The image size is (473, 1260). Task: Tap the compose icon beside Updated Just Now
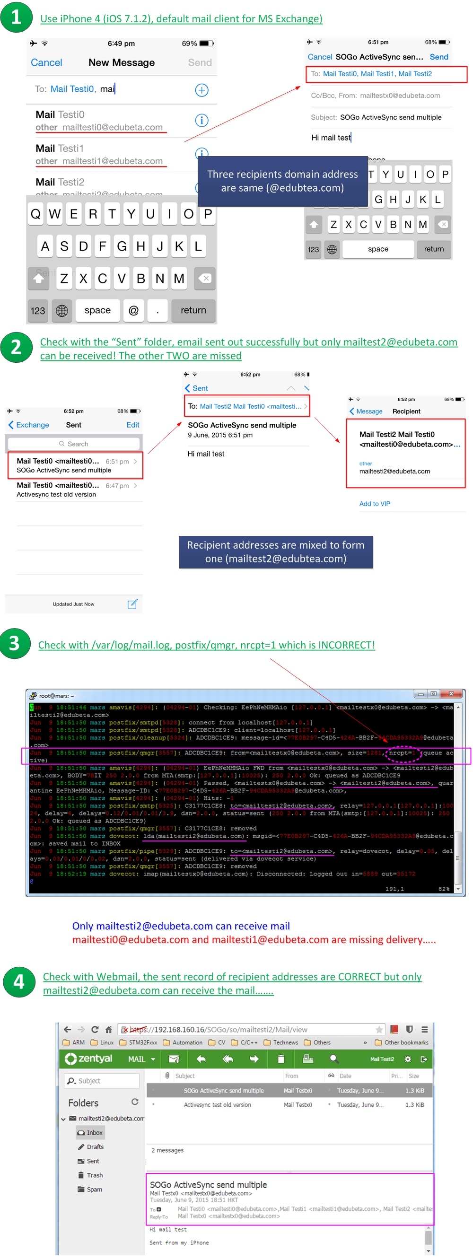coord(132,604)
